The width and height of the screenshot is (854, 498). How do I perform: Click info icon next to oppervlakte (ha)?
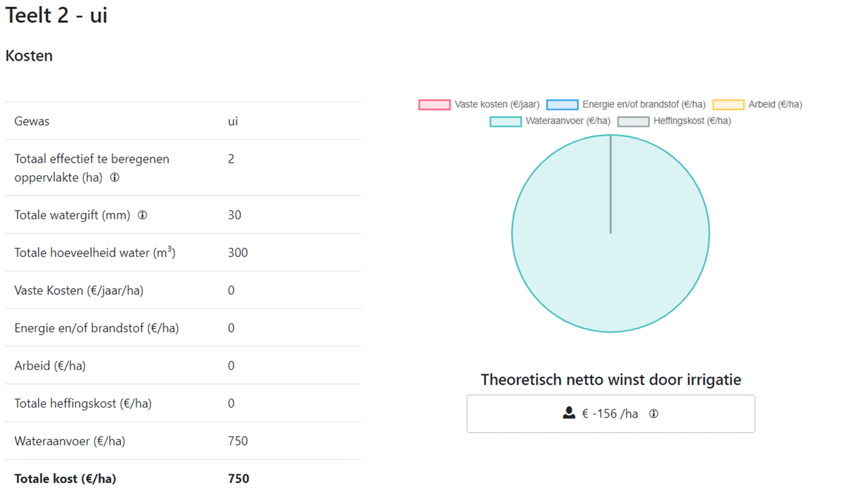click(115, 178)
